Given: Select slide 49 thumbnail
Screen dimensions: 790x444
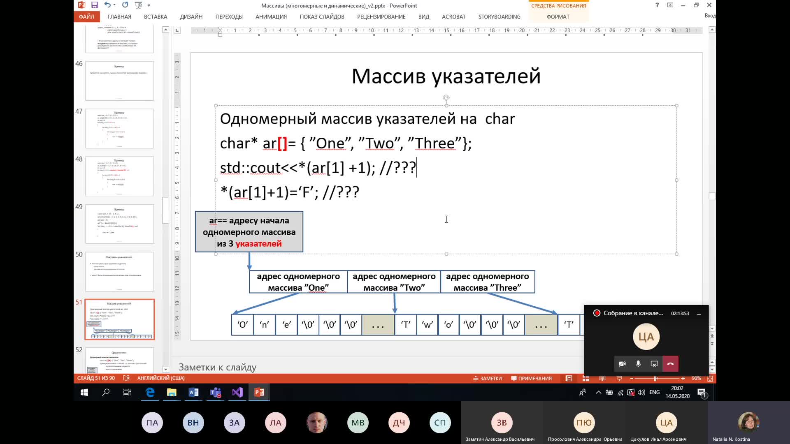Looking at the screenshot, I should (119, 224).
